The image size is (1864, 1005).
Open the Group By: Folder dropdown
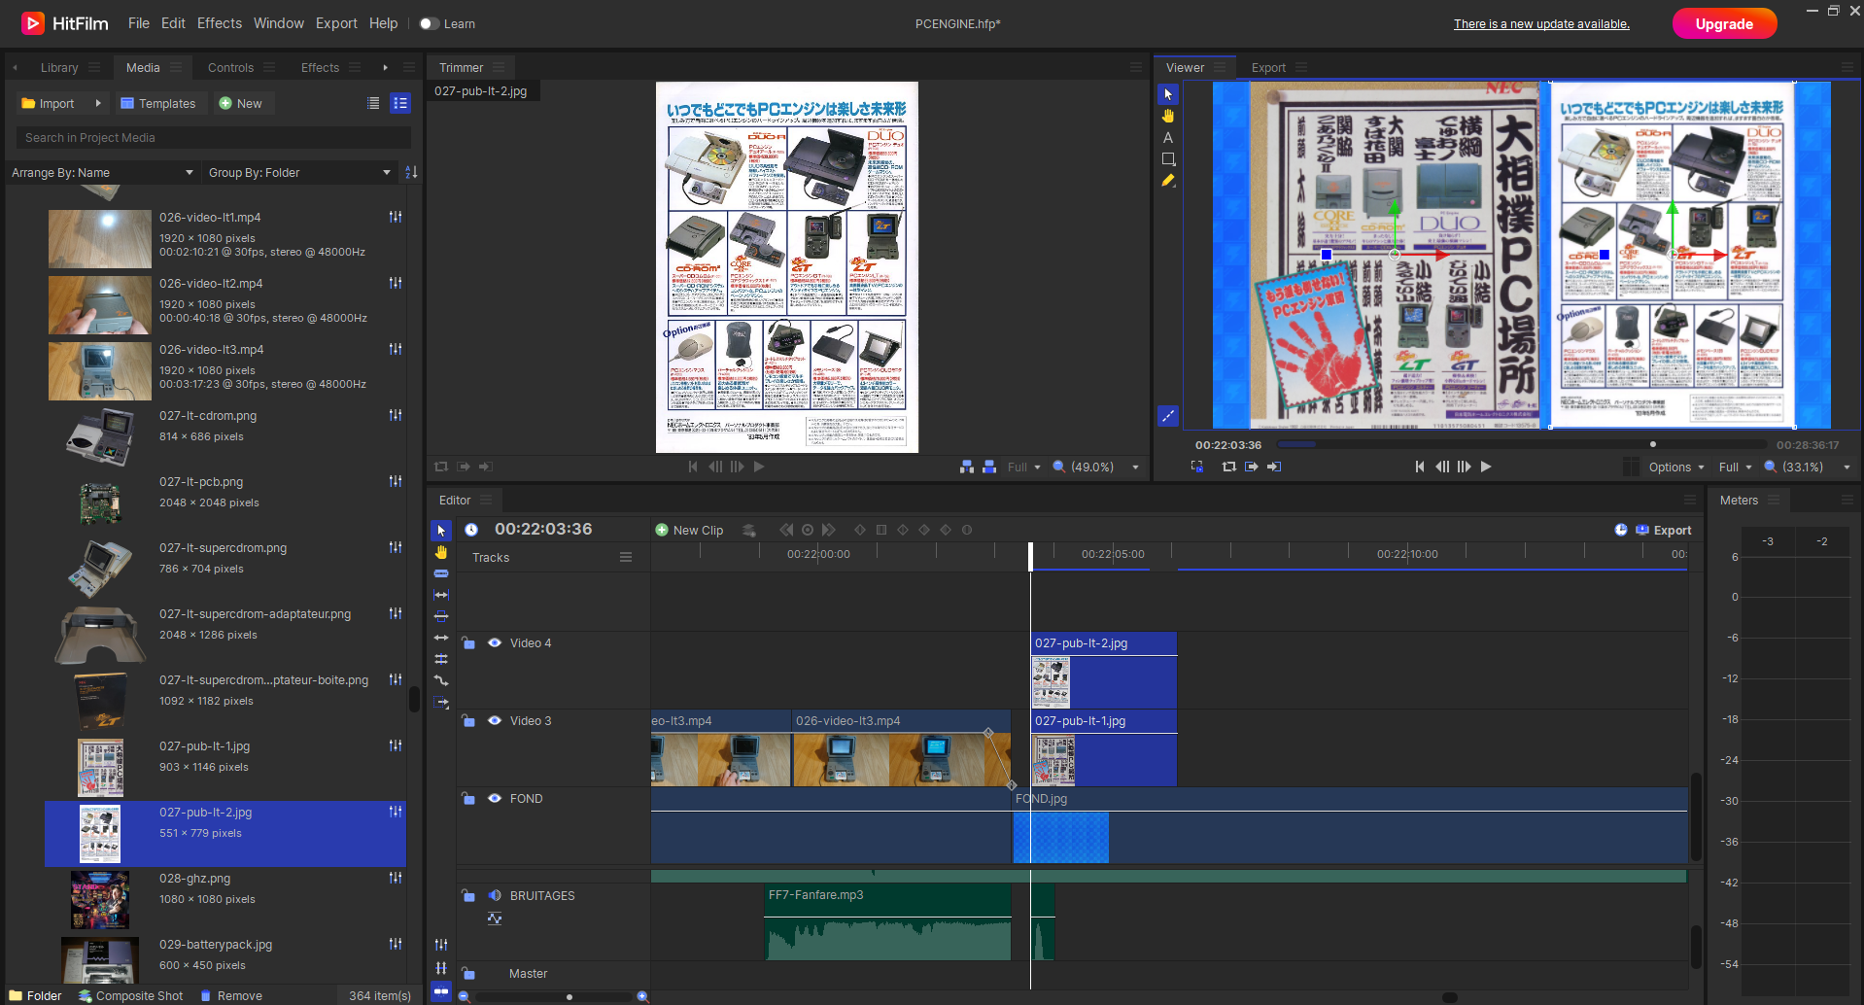(x=299, y=172)
